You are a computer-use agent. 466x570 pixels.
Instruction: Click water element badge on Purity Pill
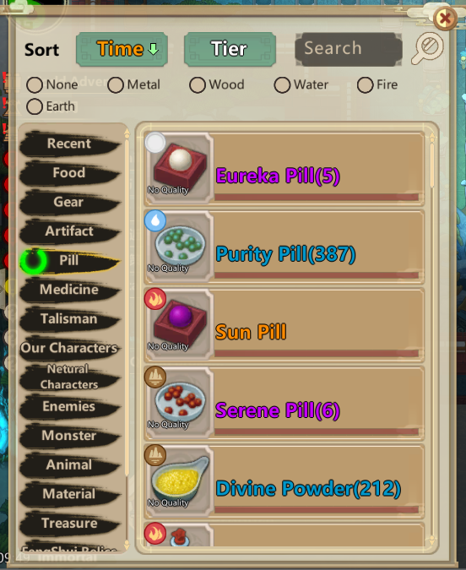(155, 220)
